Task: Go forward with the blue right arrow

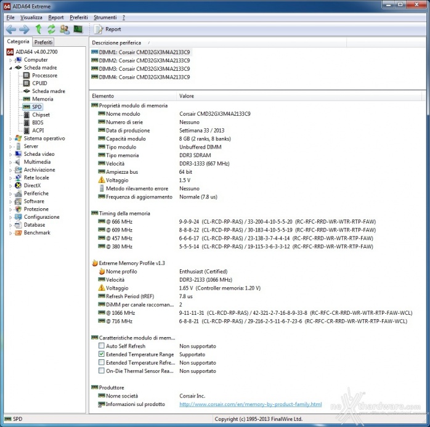Action: point(25,29)
